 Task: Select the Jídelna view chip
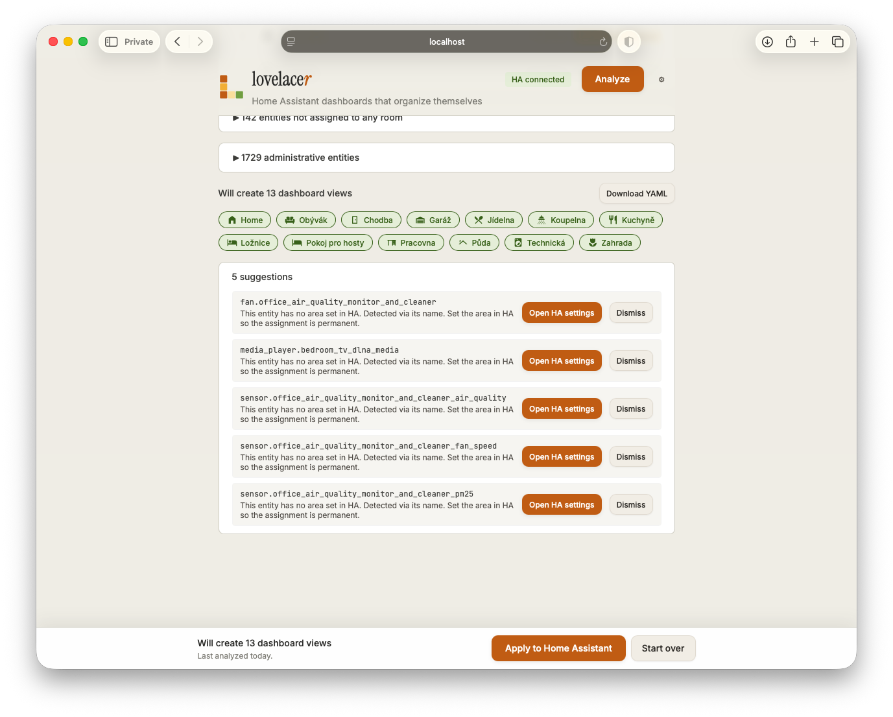pyautogui.click(x=494, y=220)
